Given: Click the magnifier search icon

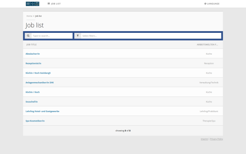Looking at the screenshot, I should pos(28,36).
